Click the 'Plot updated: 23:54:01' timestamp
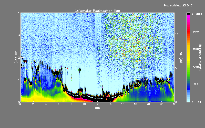Screen dimensions: 205x128 click(x=179, y=5)
